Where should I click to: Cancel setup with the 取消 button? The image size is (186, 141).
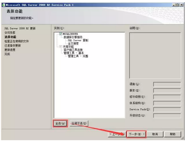tap(155, 134)
